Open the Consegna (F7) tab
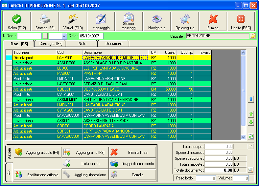Viewport: 259px width, 186px height. point(51,44)
